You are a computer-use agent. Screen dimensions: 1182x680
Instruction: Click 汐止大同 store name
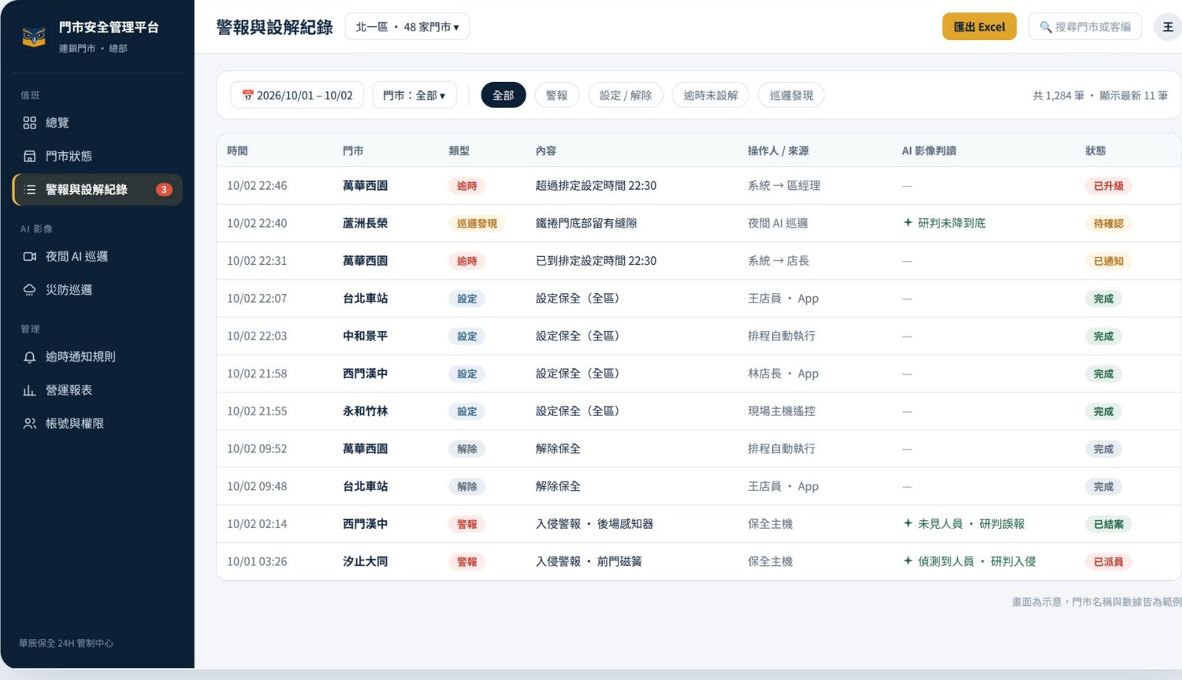tap(365, 561)
